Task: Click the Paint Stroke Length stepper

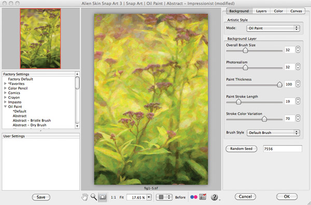Action: (x=298, y=101)
